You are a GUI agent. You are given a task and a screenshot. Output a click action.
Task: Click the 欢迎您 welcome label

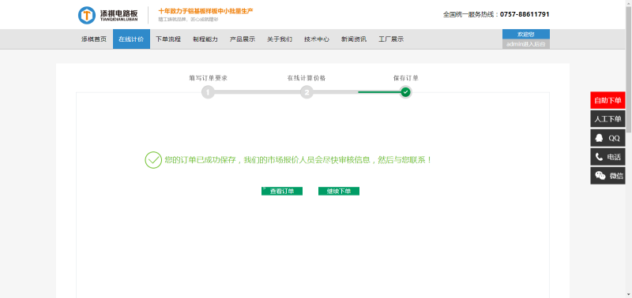526,34
